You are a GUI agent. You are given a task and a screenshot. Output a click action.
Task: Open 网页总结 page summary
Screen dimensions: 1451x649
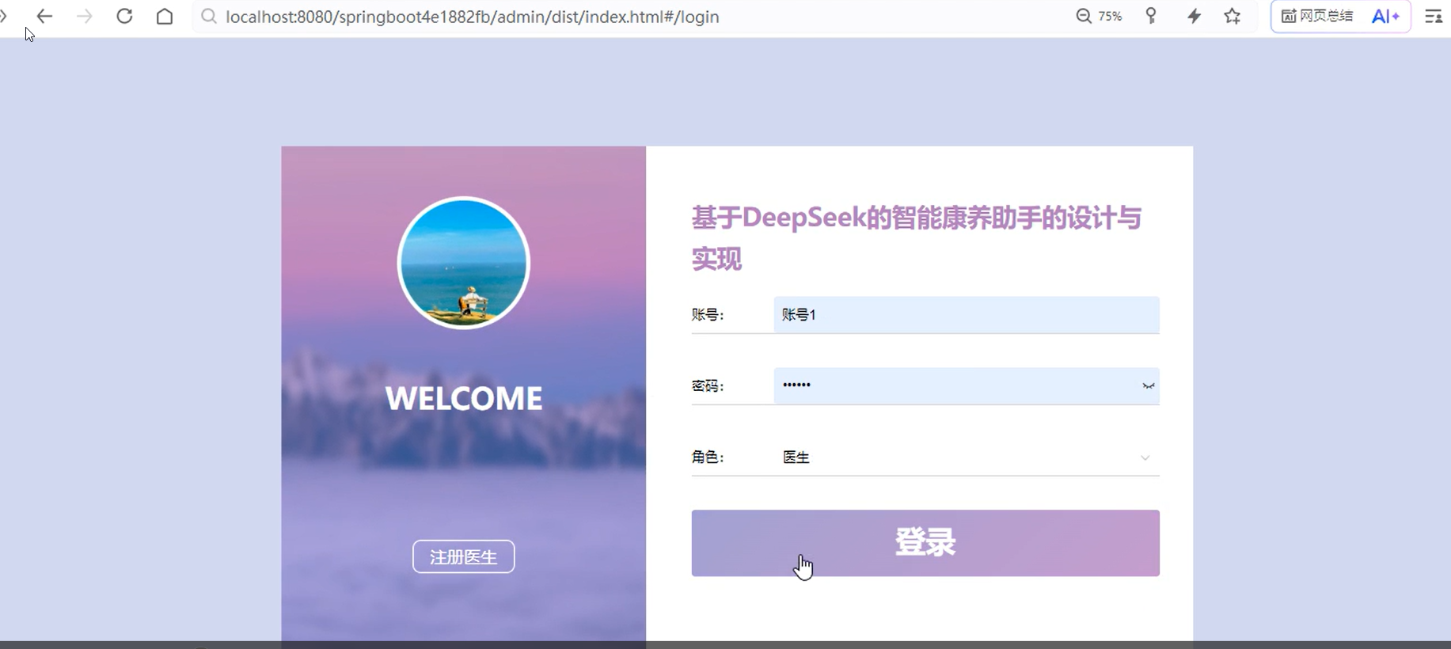(1317, 16)
